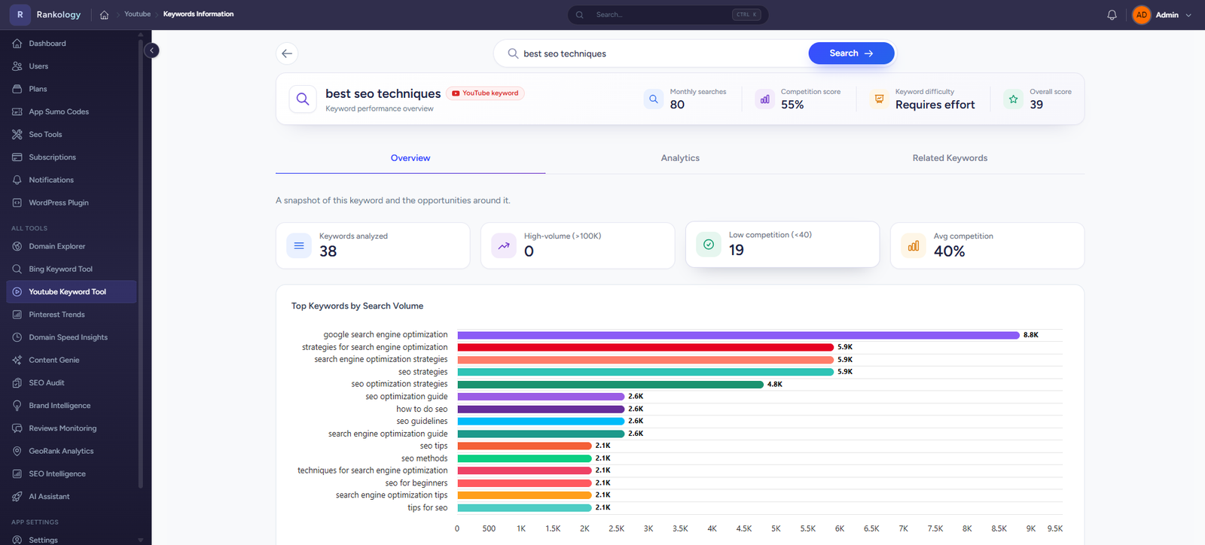The image size is (1205, 545).
Task: Click the WordPress Plugin sidebar icon
Action: click(17, 202)
